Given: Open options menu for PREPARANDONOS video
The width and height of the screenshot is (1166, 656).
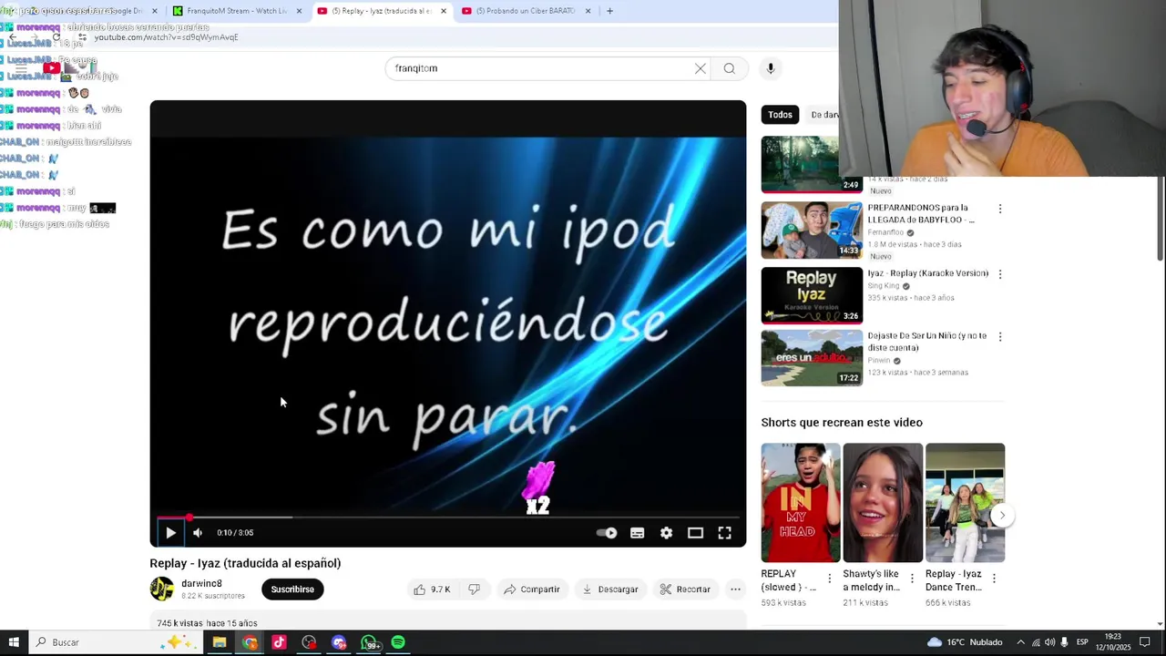Looking at the screenshot, I should point(1000,209).
